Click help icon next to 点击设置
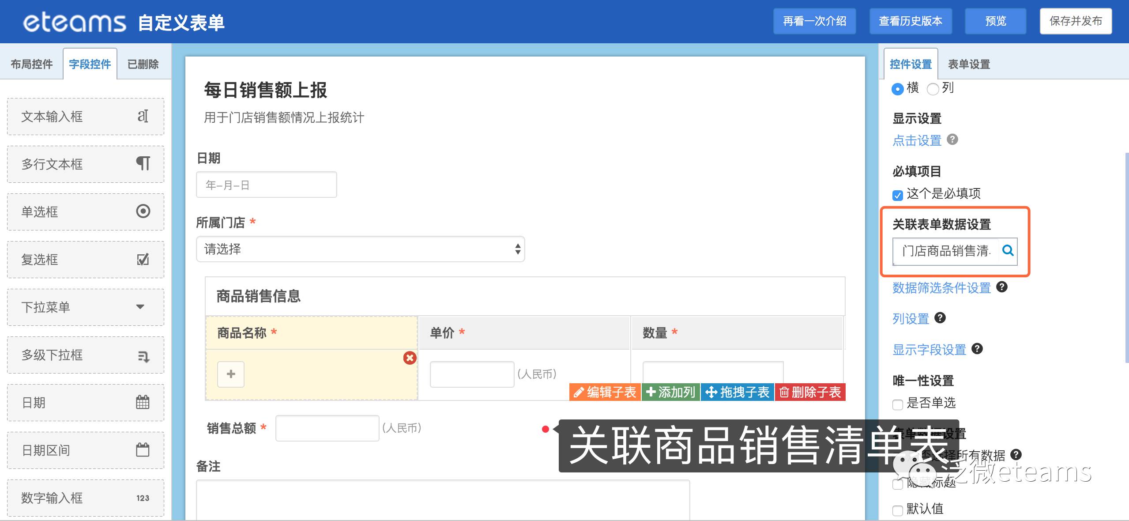This screenshot has height=521, width=1129. coord(952,140)
